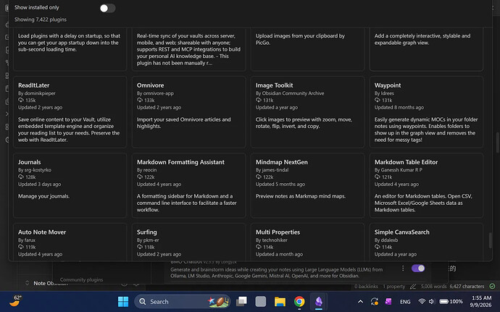
Task: Select the Markdown Table Editor plugin title
Action: 406,162
